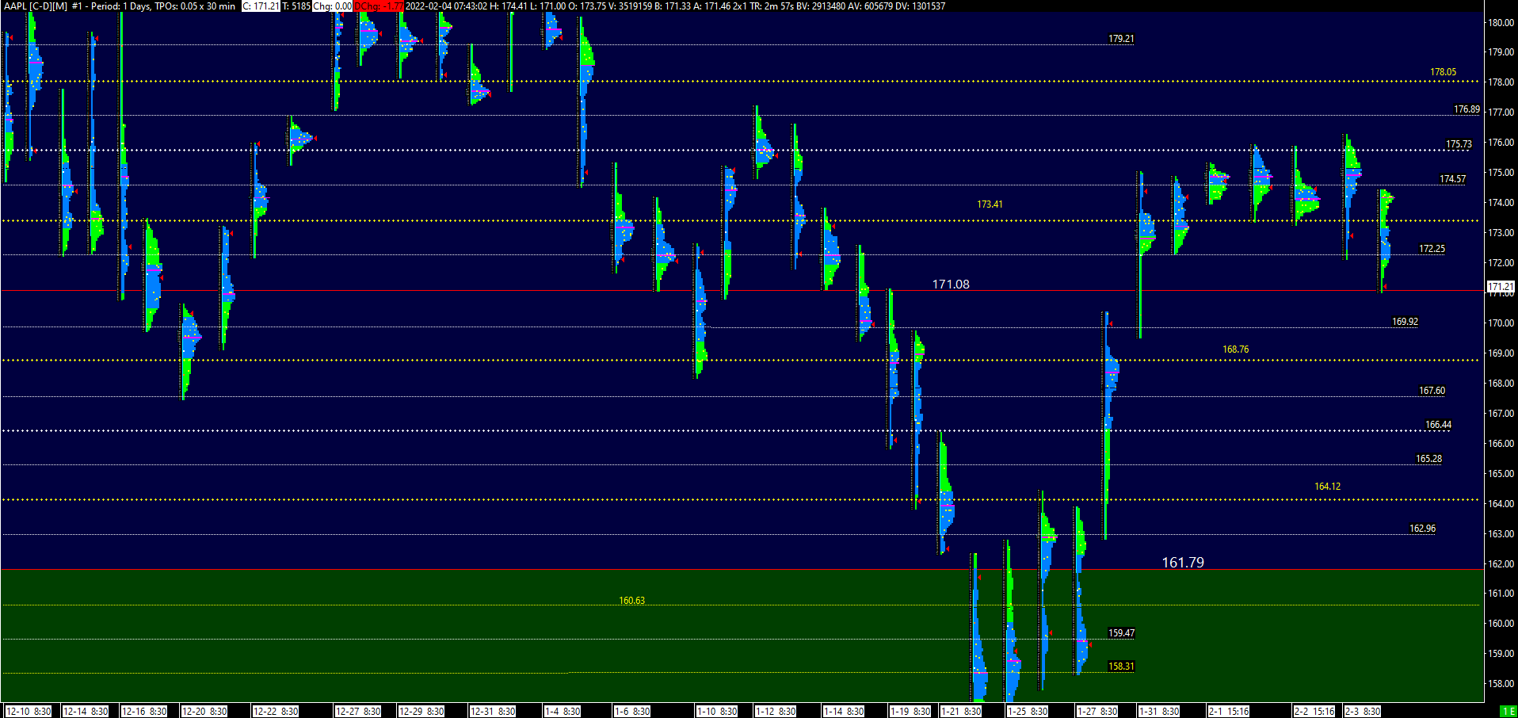Image resolution: width=1518 pixels, height=718 pixels.
Task: Click the C: 171.21 close price field
Action: pyautogui.click(x=261, y=6)
